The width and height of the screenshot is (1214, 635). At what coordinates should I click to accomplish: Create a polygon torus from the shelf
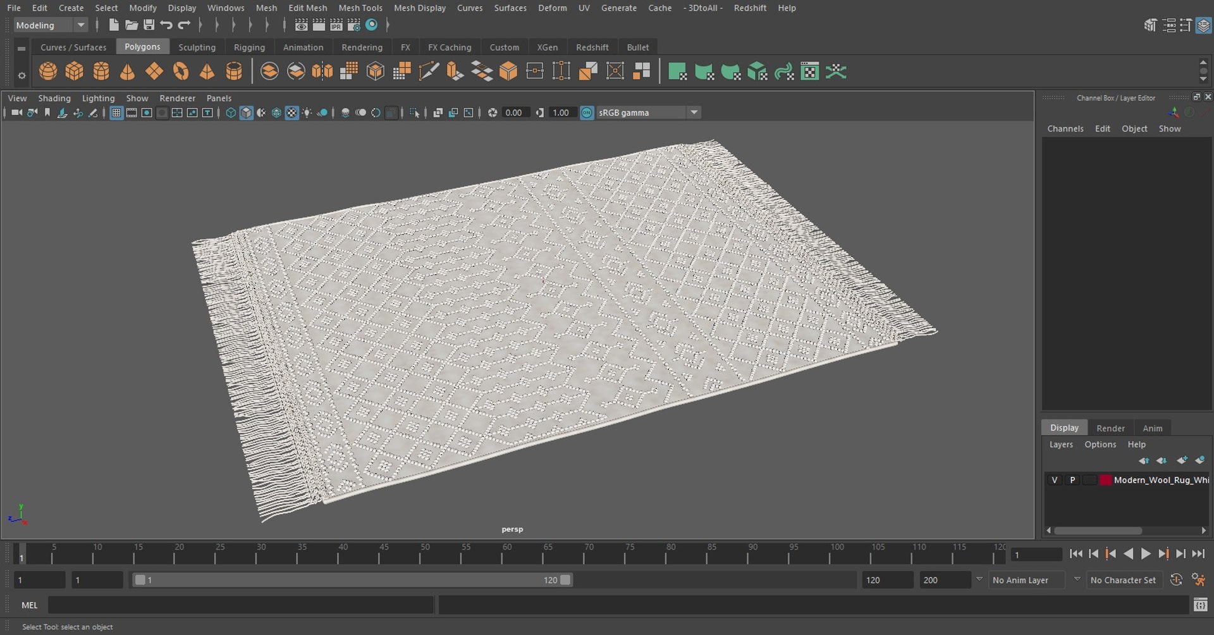(181, 71)
